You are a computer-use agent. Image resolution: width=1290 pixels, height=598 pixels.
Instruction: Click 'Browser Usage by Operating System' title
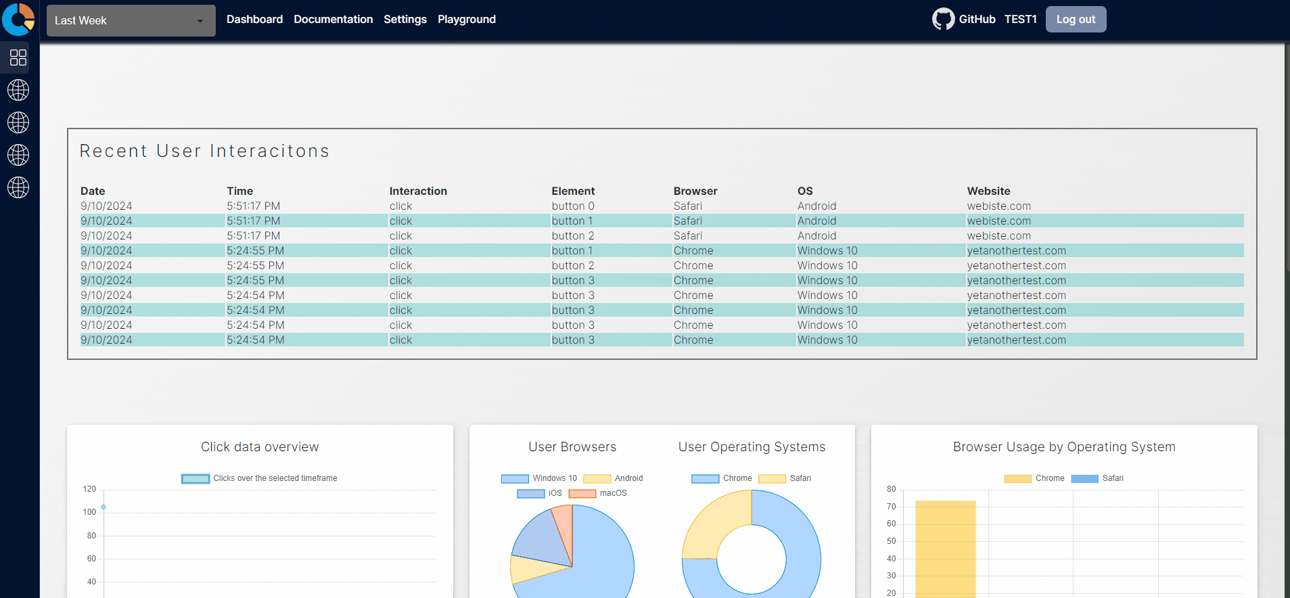point(1064,447)
